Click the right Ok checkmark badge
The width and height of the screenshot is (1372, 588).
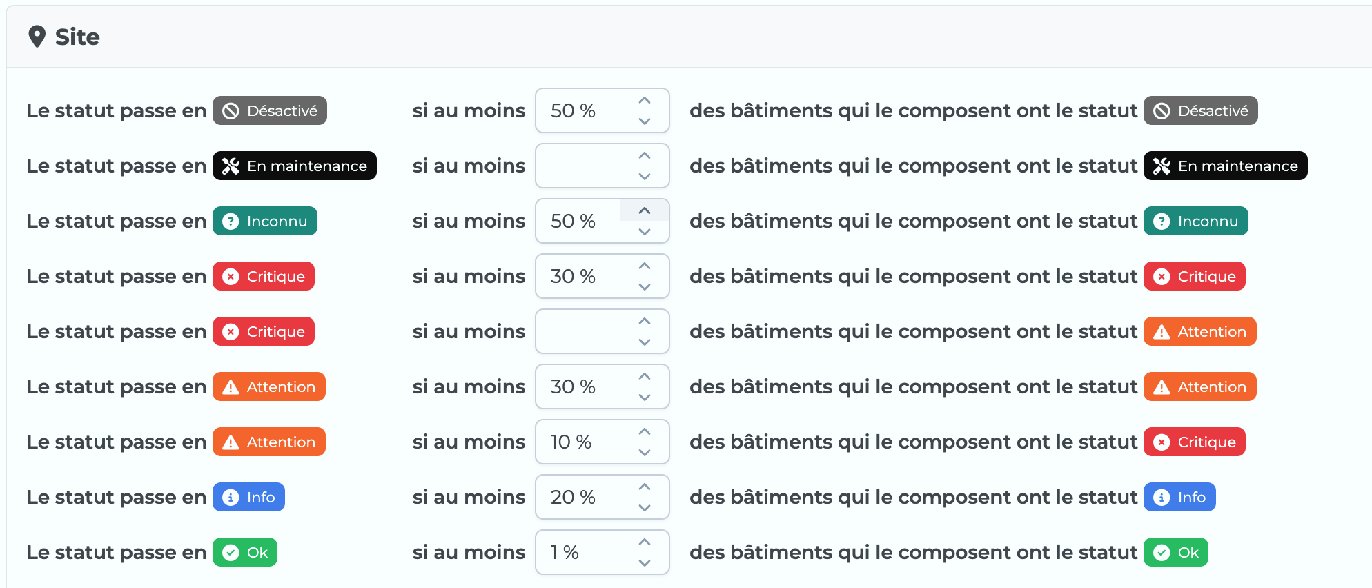pos(1175,552)
